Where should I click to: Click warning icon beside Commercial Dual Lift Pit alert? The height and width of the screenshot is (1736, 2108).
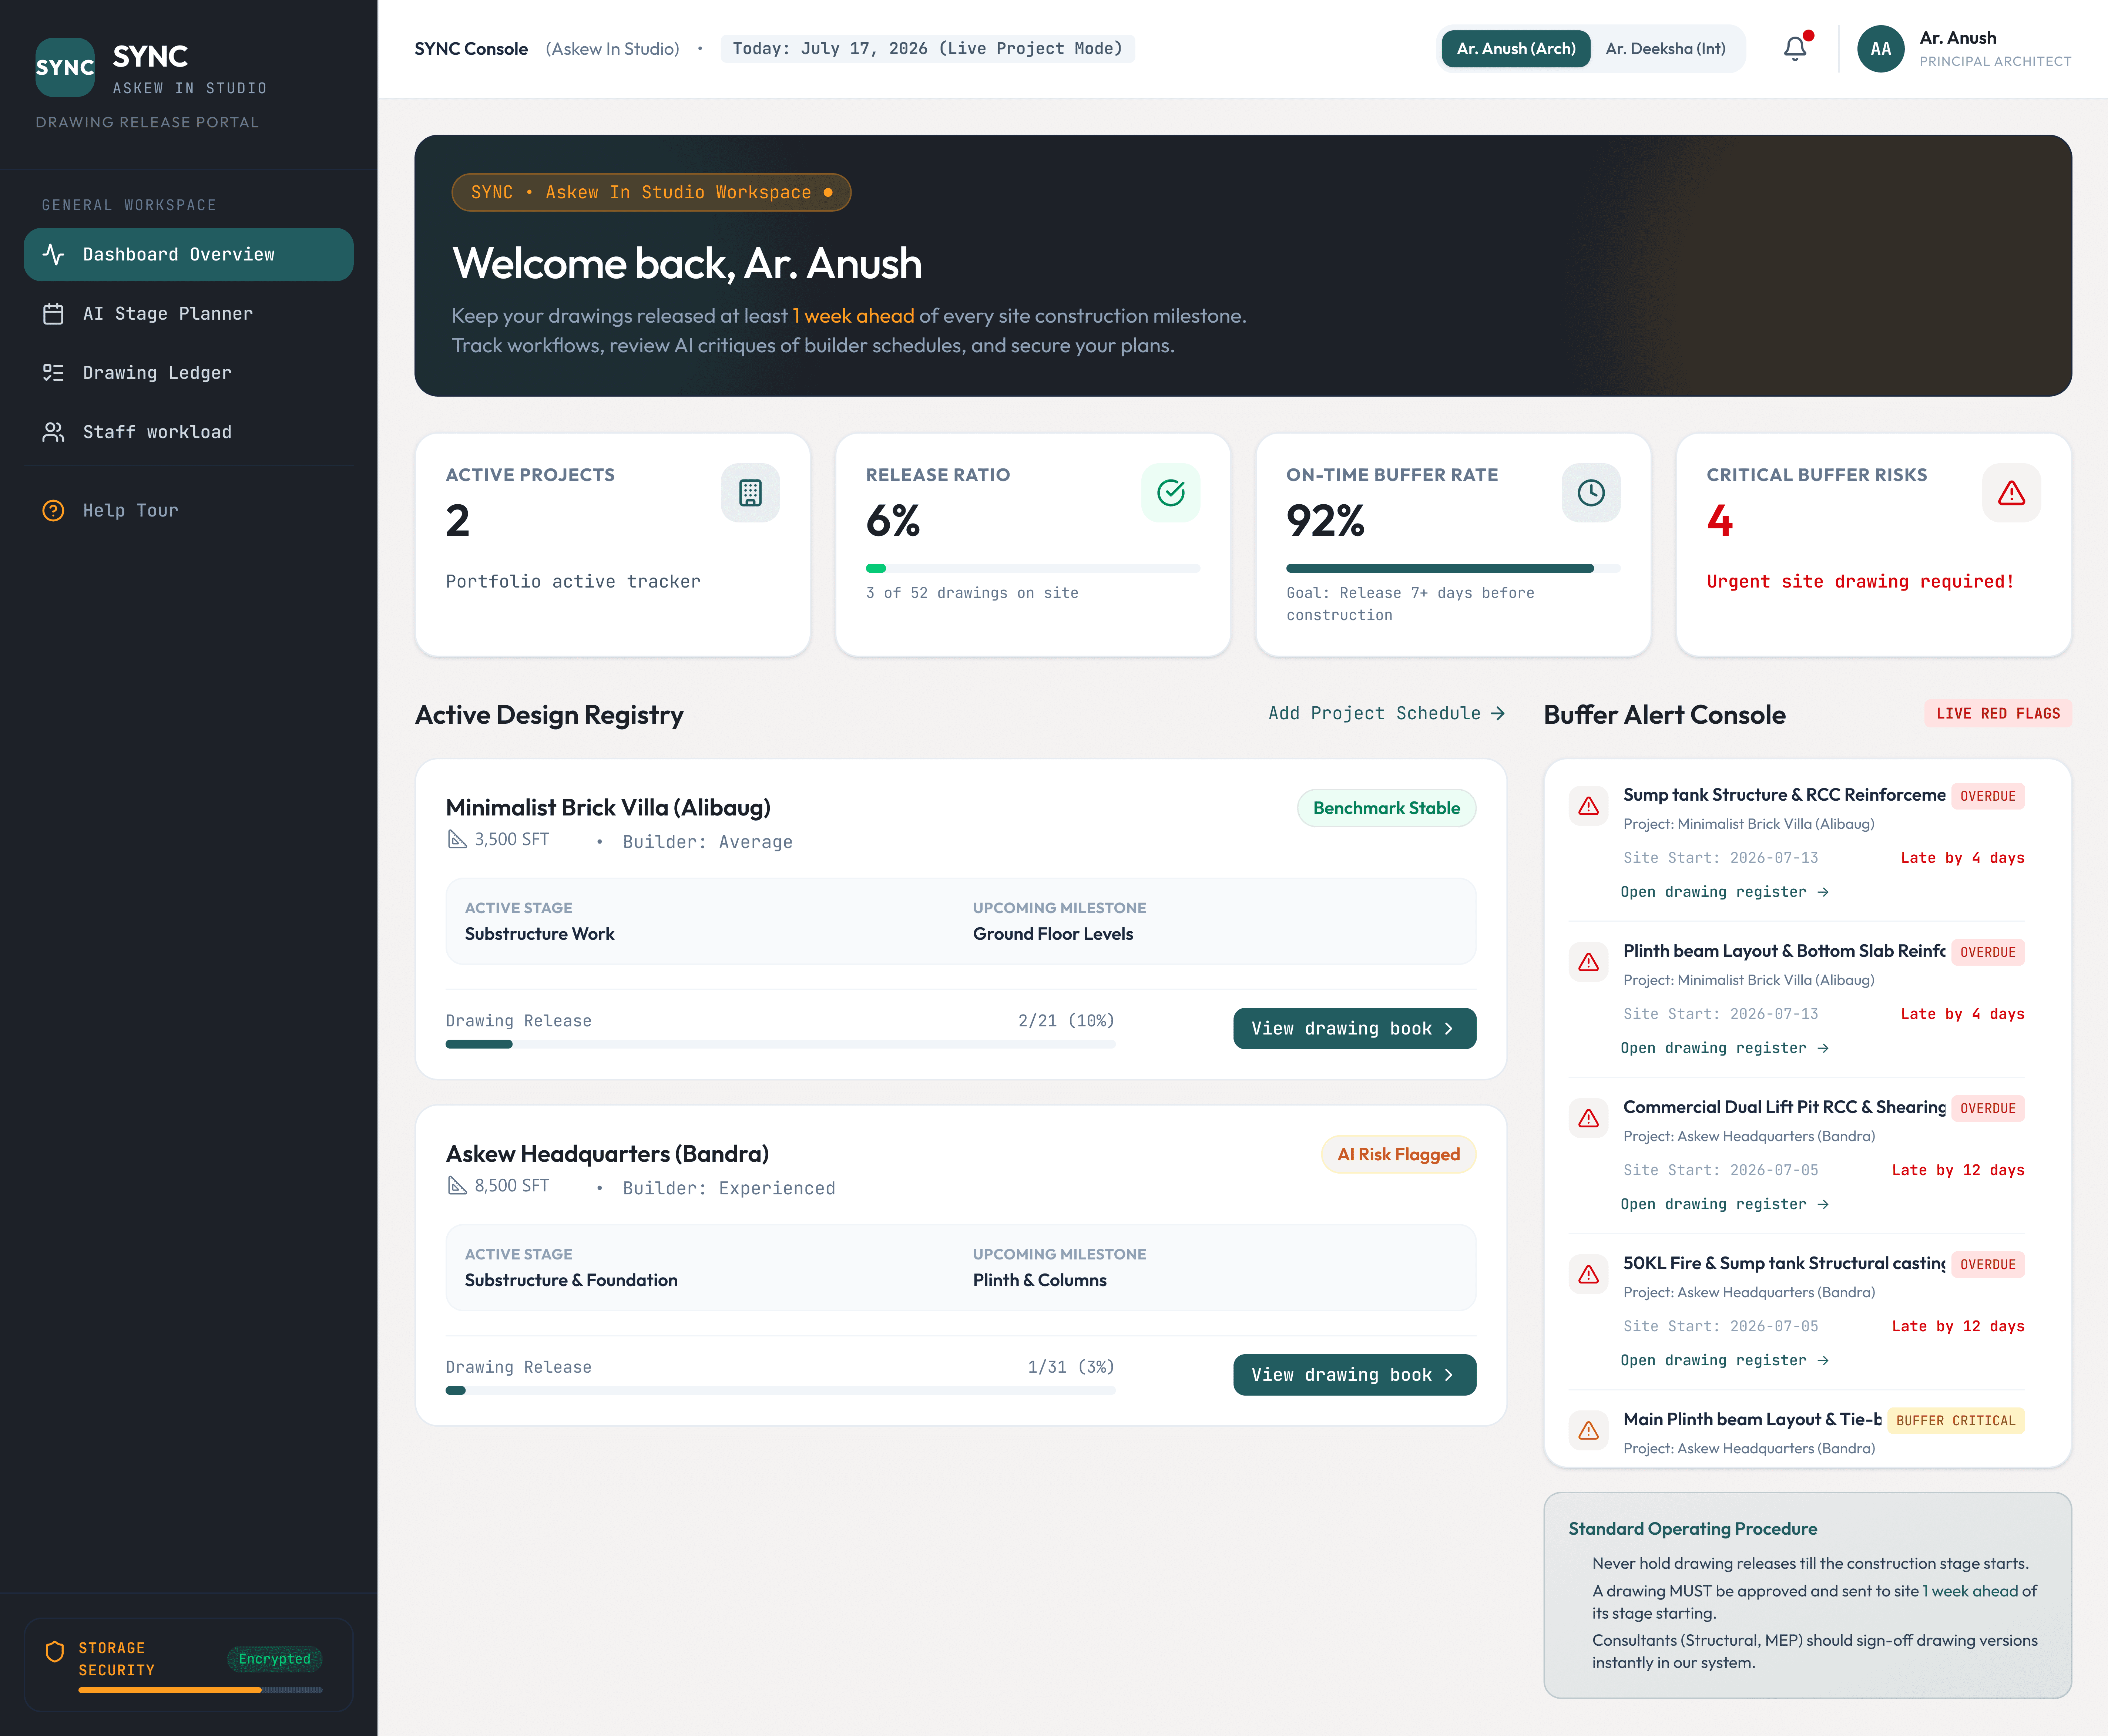(x=1588, y=1118)
